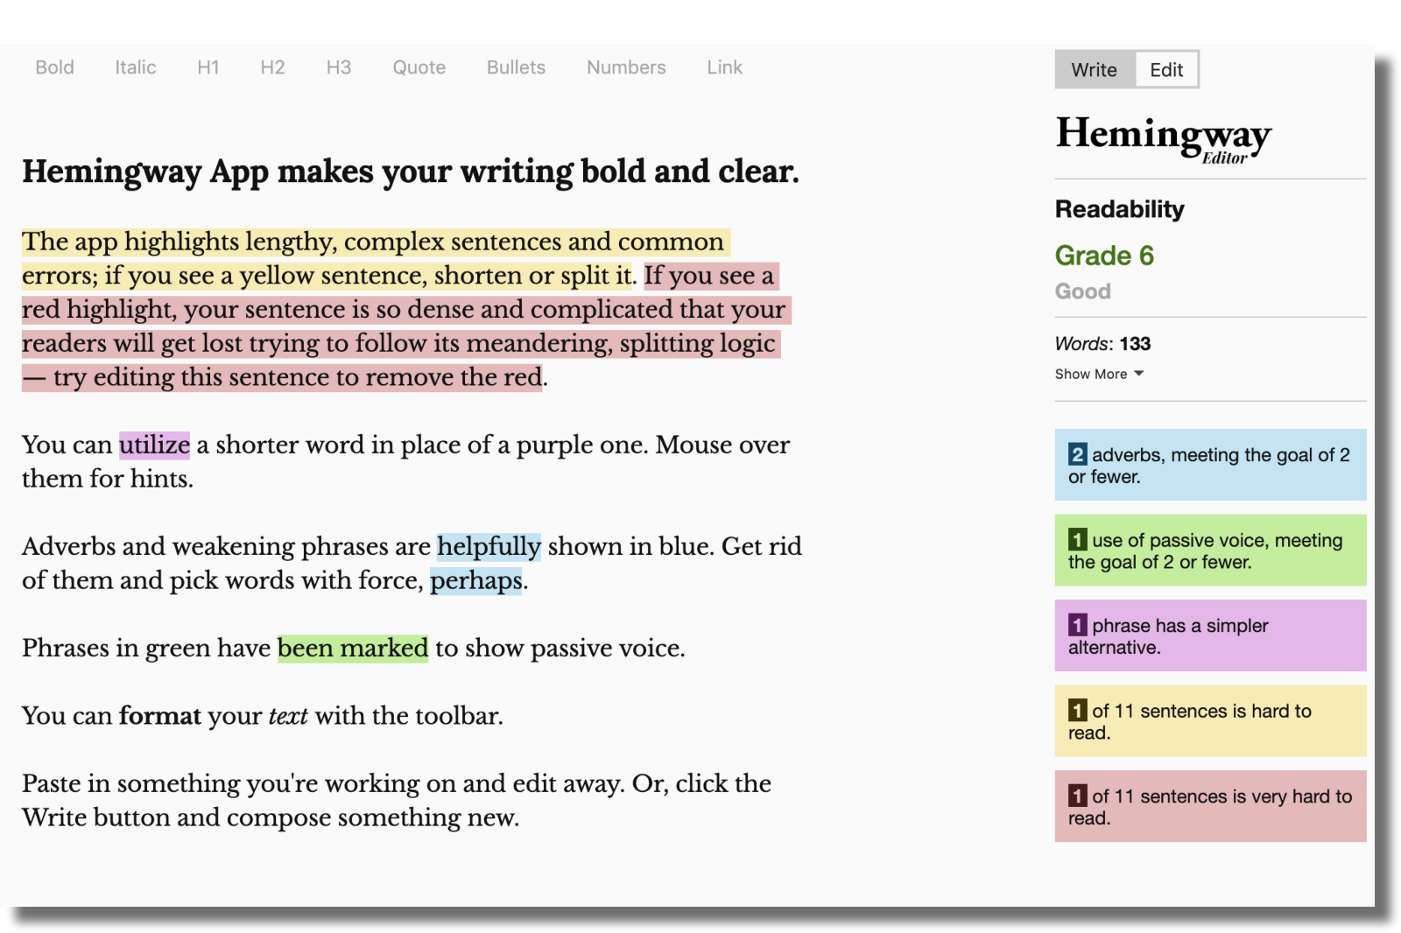Set heading level H1

tap(208, 67)
